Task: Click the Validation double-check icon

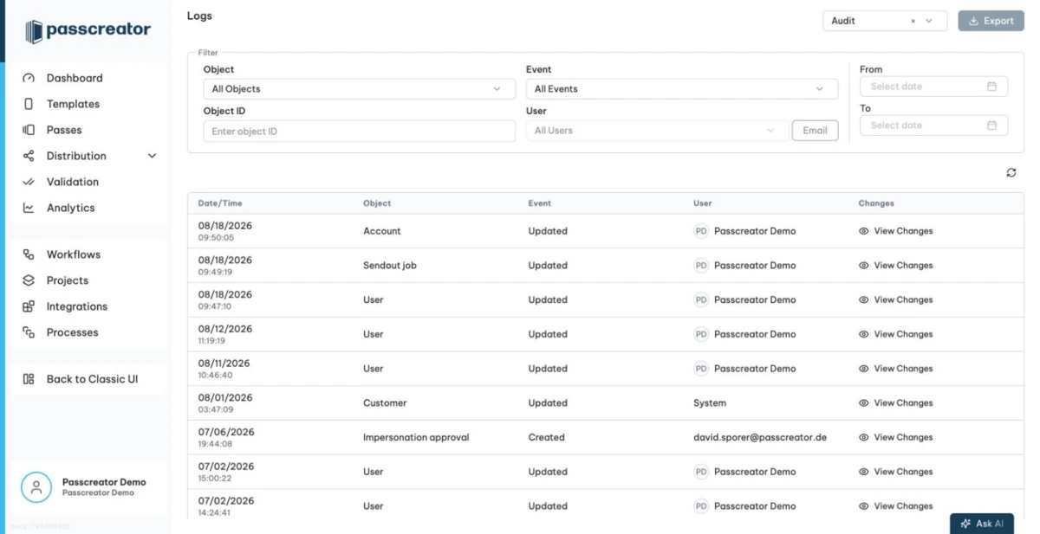Action: coord(29,182)
